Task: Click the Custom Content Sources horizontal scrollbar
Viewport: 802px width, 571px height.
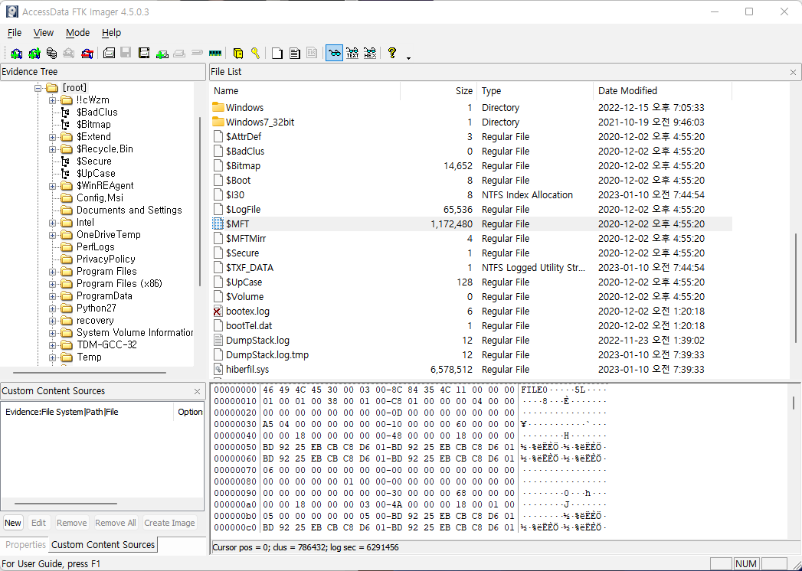Action: click(65, 504)
